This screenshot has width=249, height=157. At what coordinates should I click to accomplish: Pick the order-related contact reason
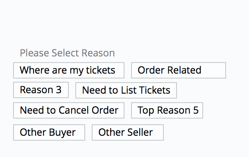pyautogui.click(x=178, y=70)
